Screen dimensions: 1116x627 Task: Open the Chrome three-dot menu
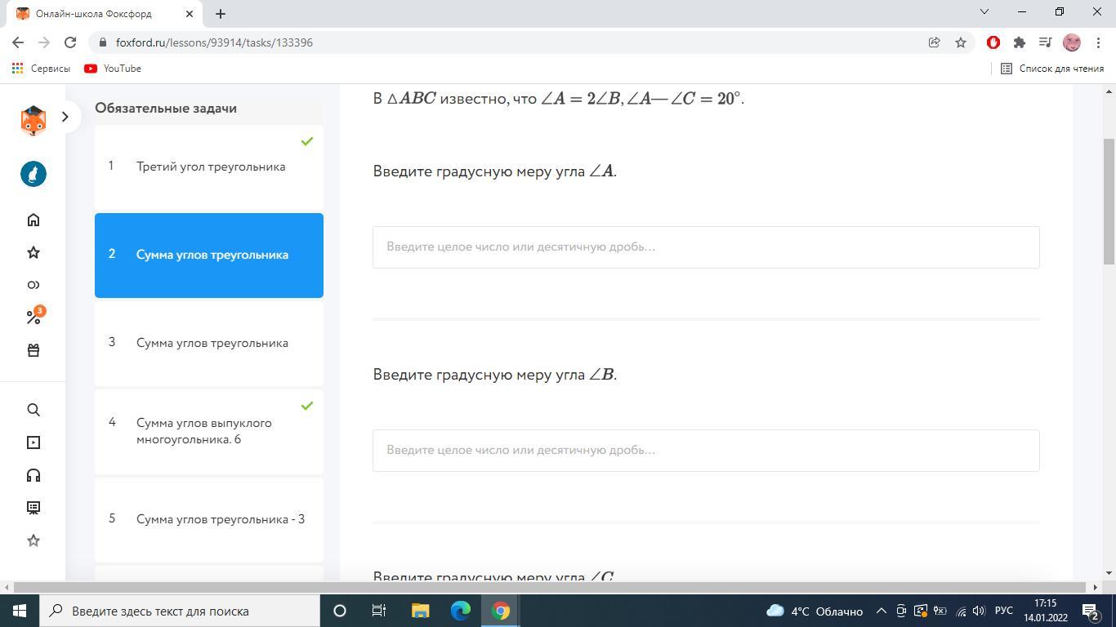coord(1097,42)
